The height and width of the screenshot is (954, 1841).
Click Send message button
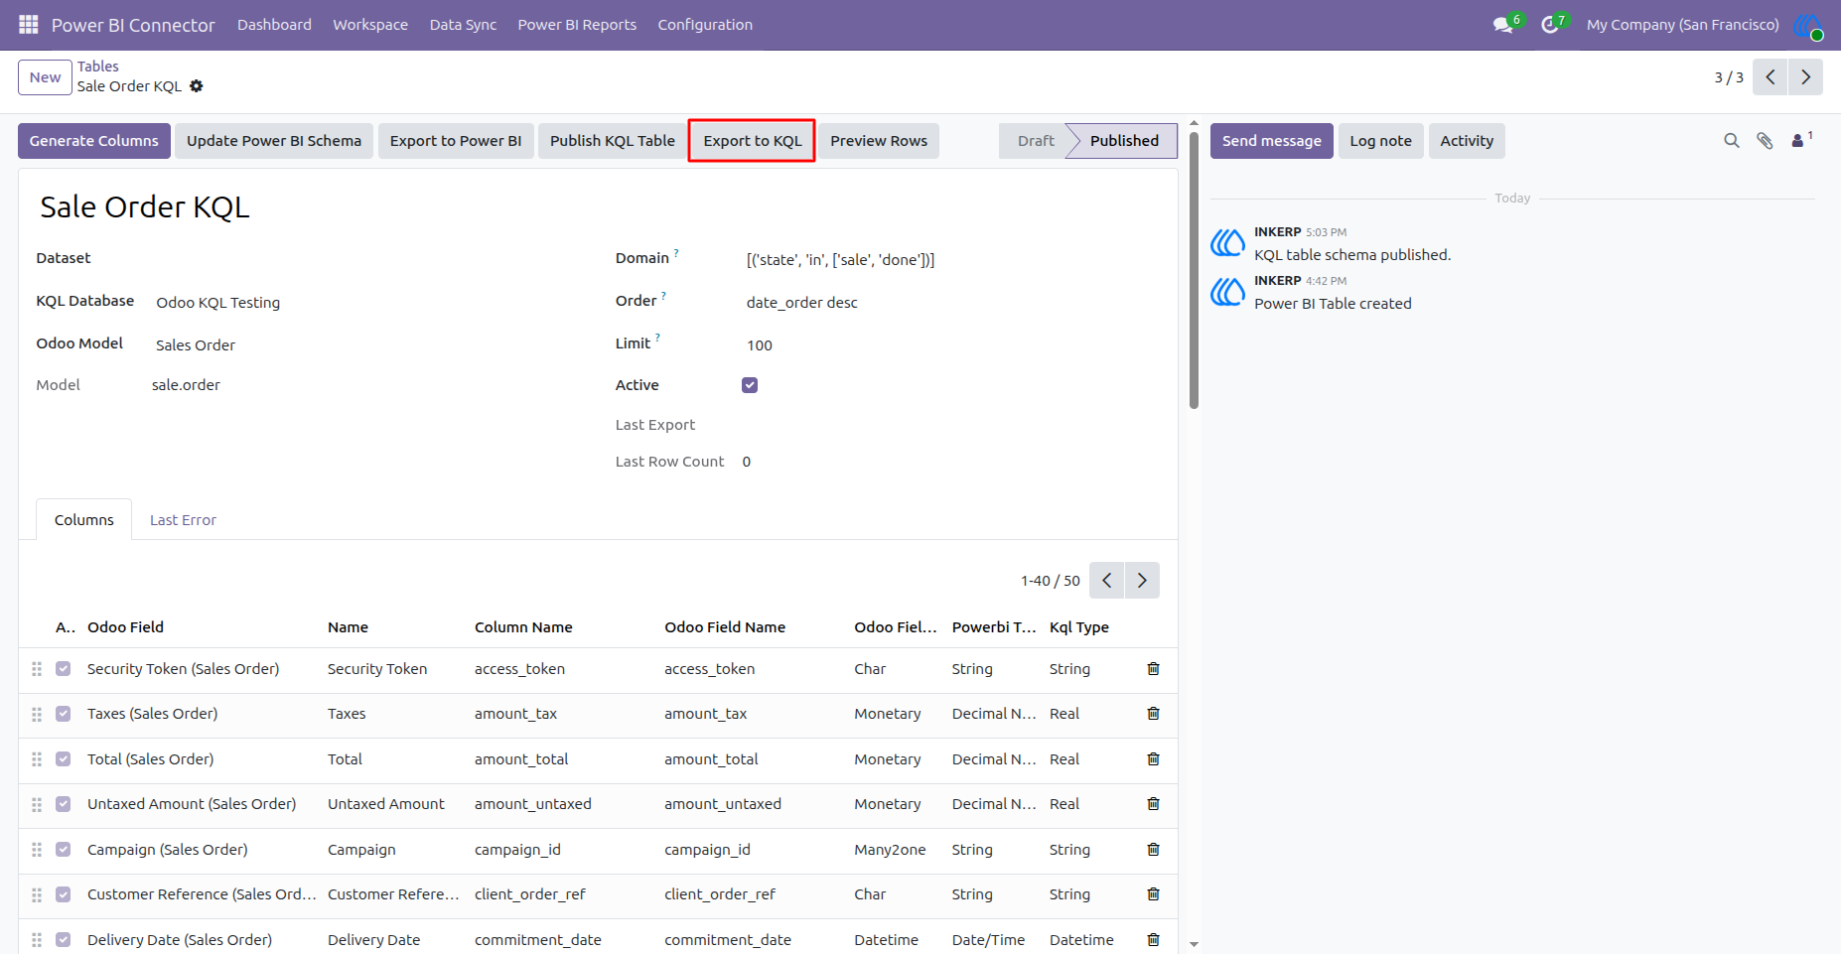click(x=1272, y=141)
